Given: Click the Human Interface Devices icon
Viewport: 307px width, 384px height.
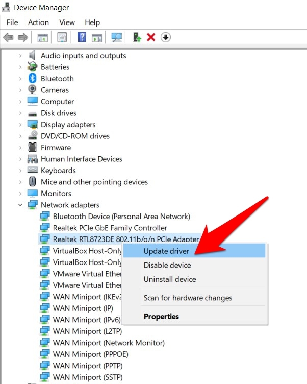Looking at the screenshot, I should [x=32, y=159].
